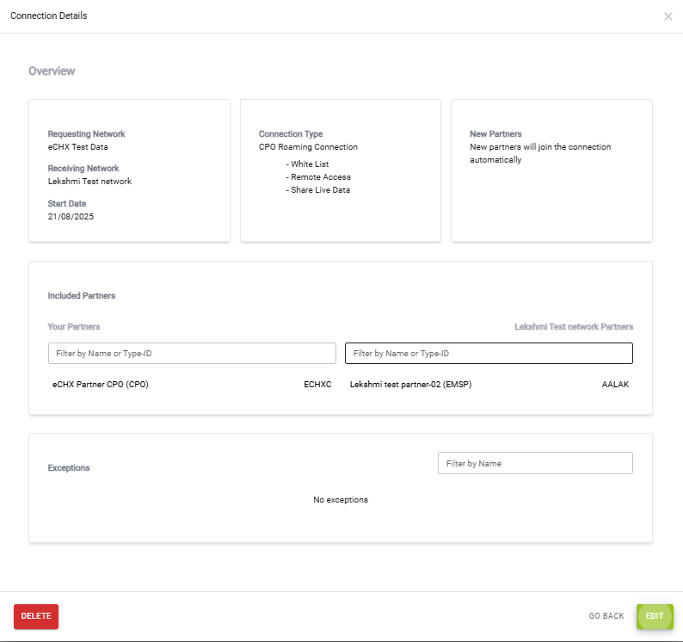Viewport: 683px width, 642px height.
Task: Click the AALAK partner ID
Action: pos(615,385)
